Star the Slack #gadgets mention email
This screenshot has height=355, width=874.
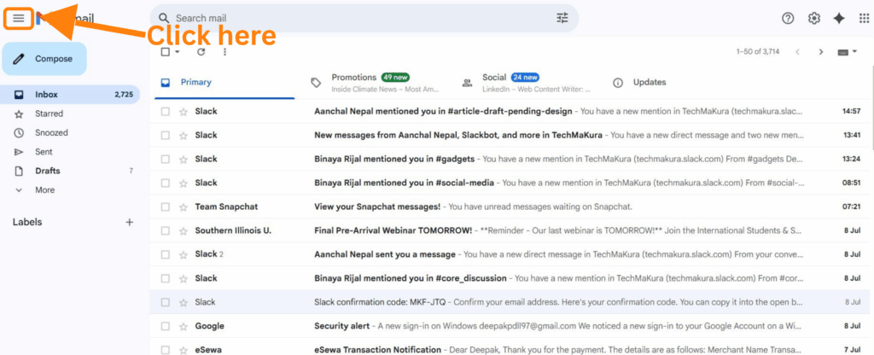(x=183, y=160)
